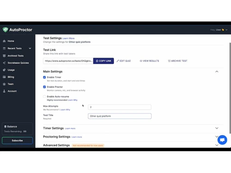
Task: Open the Timer Settings Learn more link
Action: click(x=70, y=128)
